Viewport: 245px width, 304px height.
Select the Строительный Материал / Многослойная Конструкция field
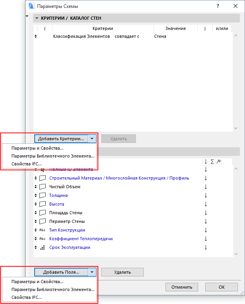119,178
